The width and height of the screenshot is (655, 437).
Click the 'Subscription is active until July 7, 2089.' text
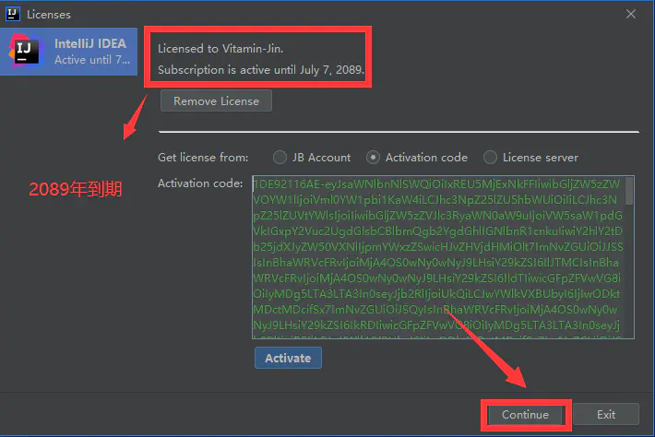point(261,69)
